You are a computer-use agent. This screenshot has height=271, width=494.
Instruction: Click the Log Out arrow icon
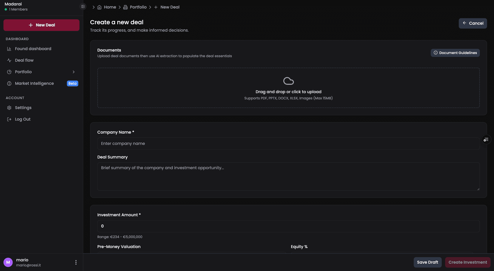tap(9, 119)
